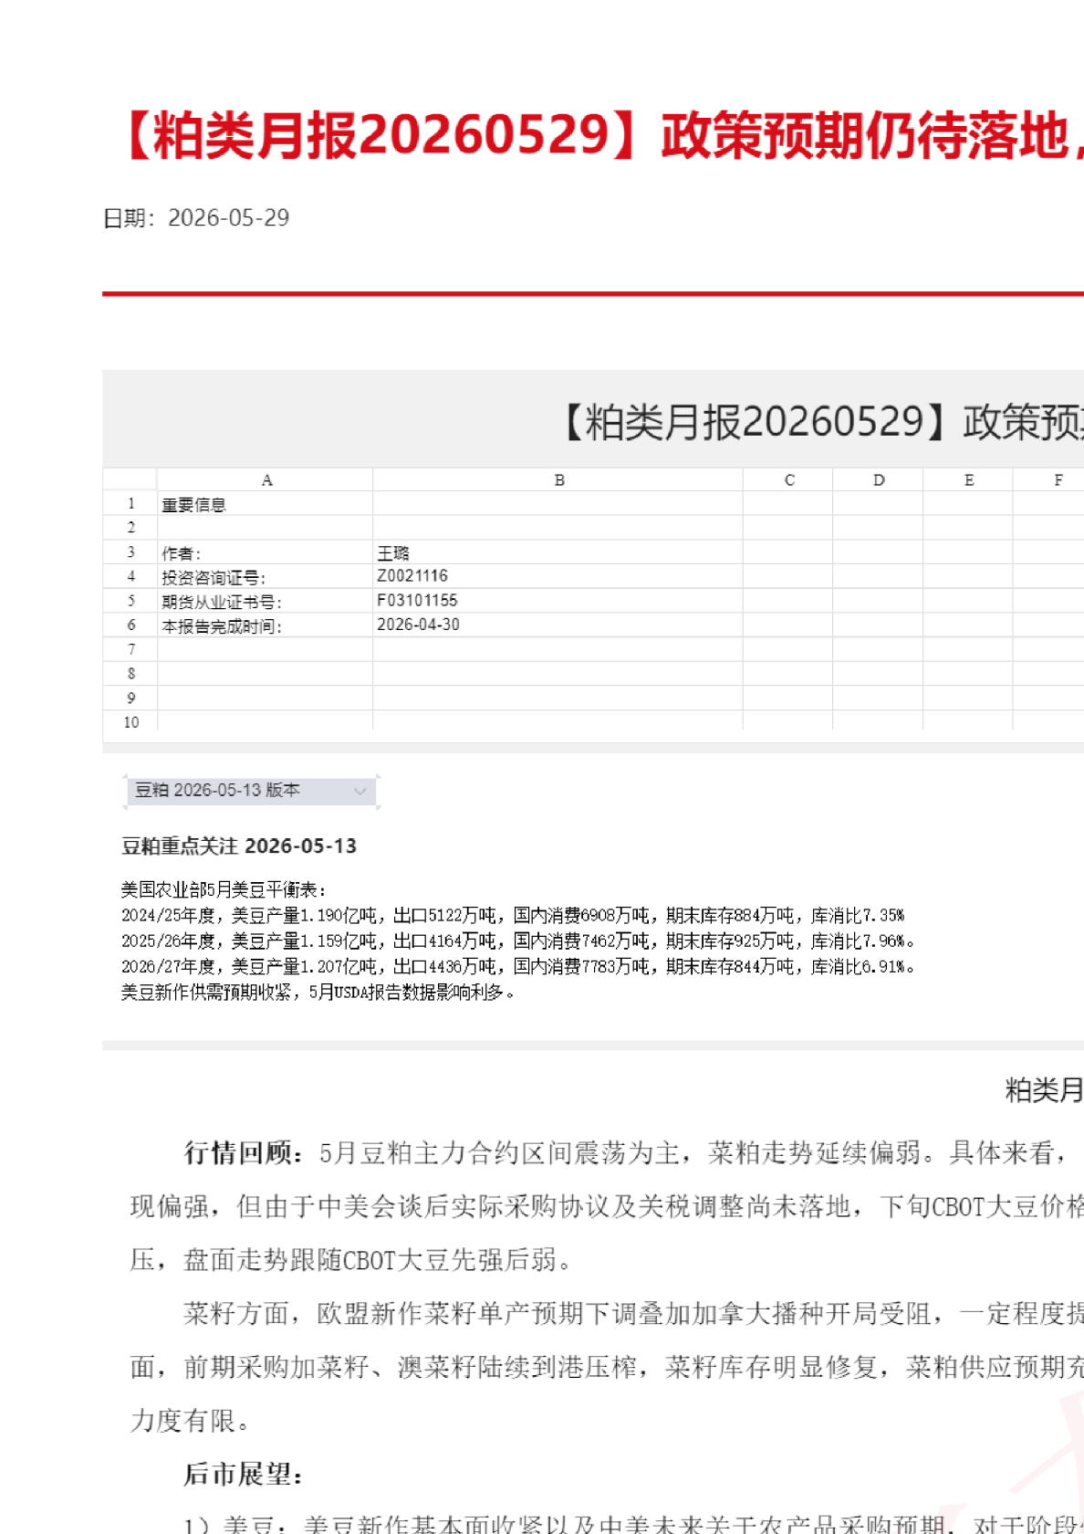Click cell A1 重要信息
The height and width of the screenshot is (1534, 1084).
click(x=266, y=504)
